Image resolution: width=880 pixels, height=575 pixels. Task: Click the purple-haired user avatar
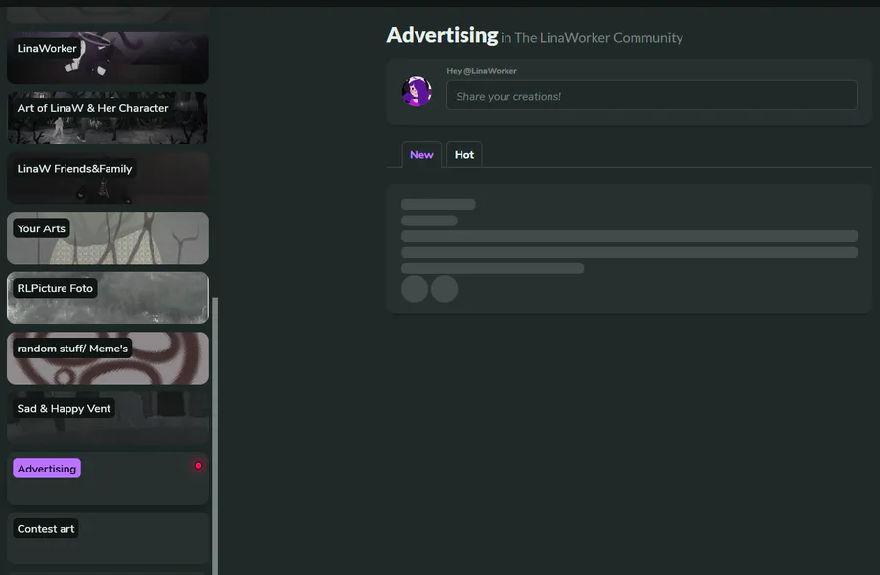(417, 92)
